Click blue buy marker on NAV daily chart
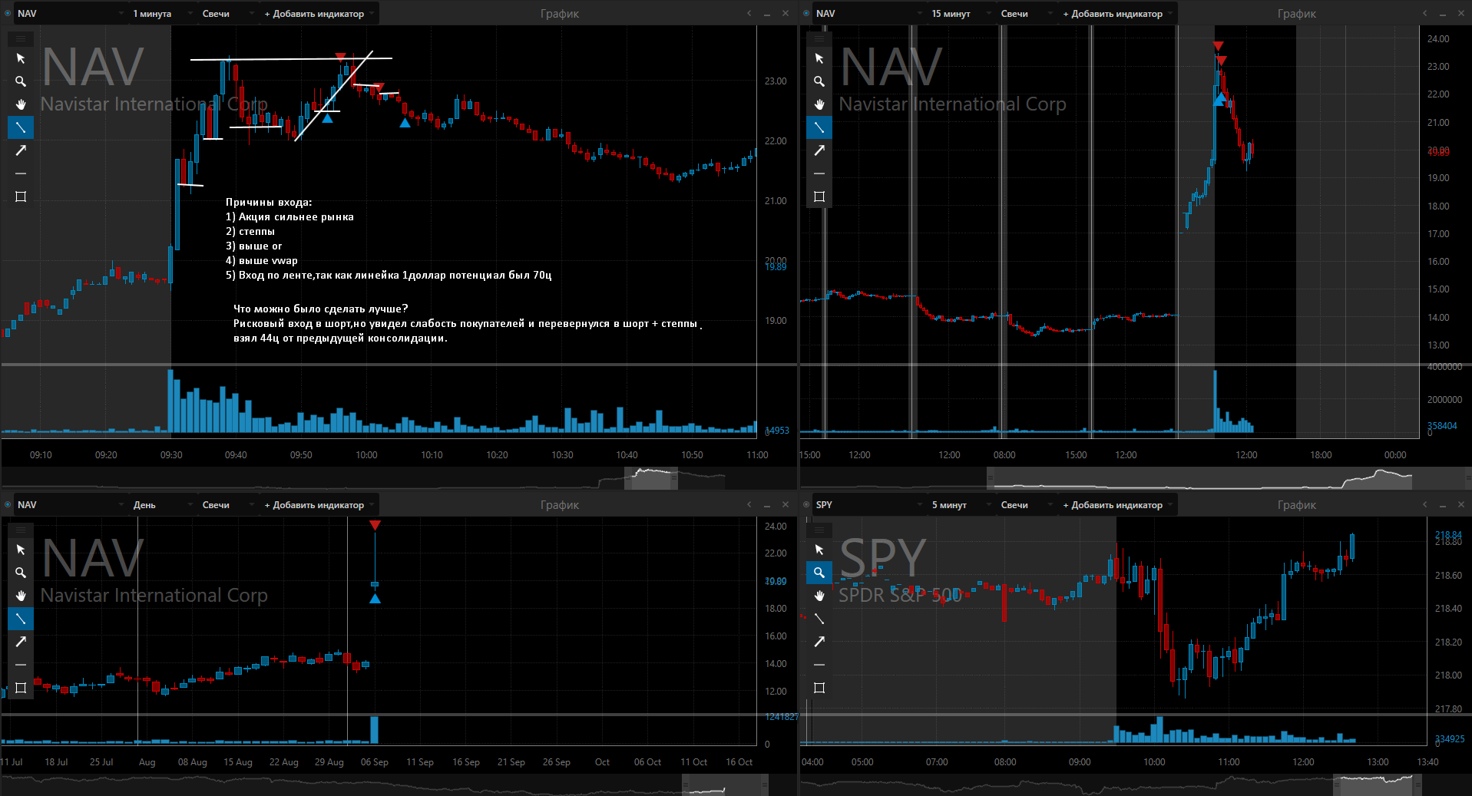Viewport: 1472px width, 796px height. [375, 598]
